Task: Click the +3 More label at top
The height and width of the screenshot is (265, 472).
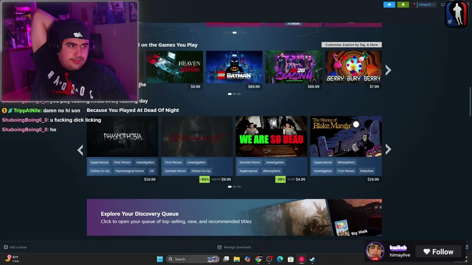Action: (x=294, y=24)
